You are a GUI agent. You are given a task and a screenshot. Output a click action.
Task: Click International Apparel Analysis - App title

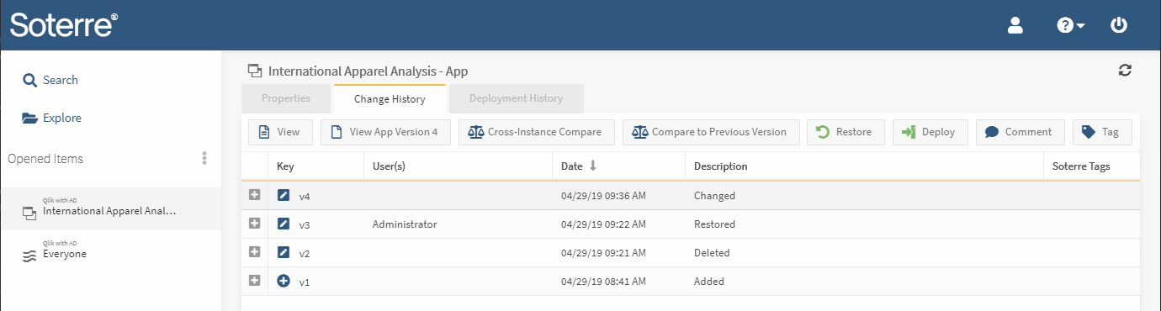point(368,71)
